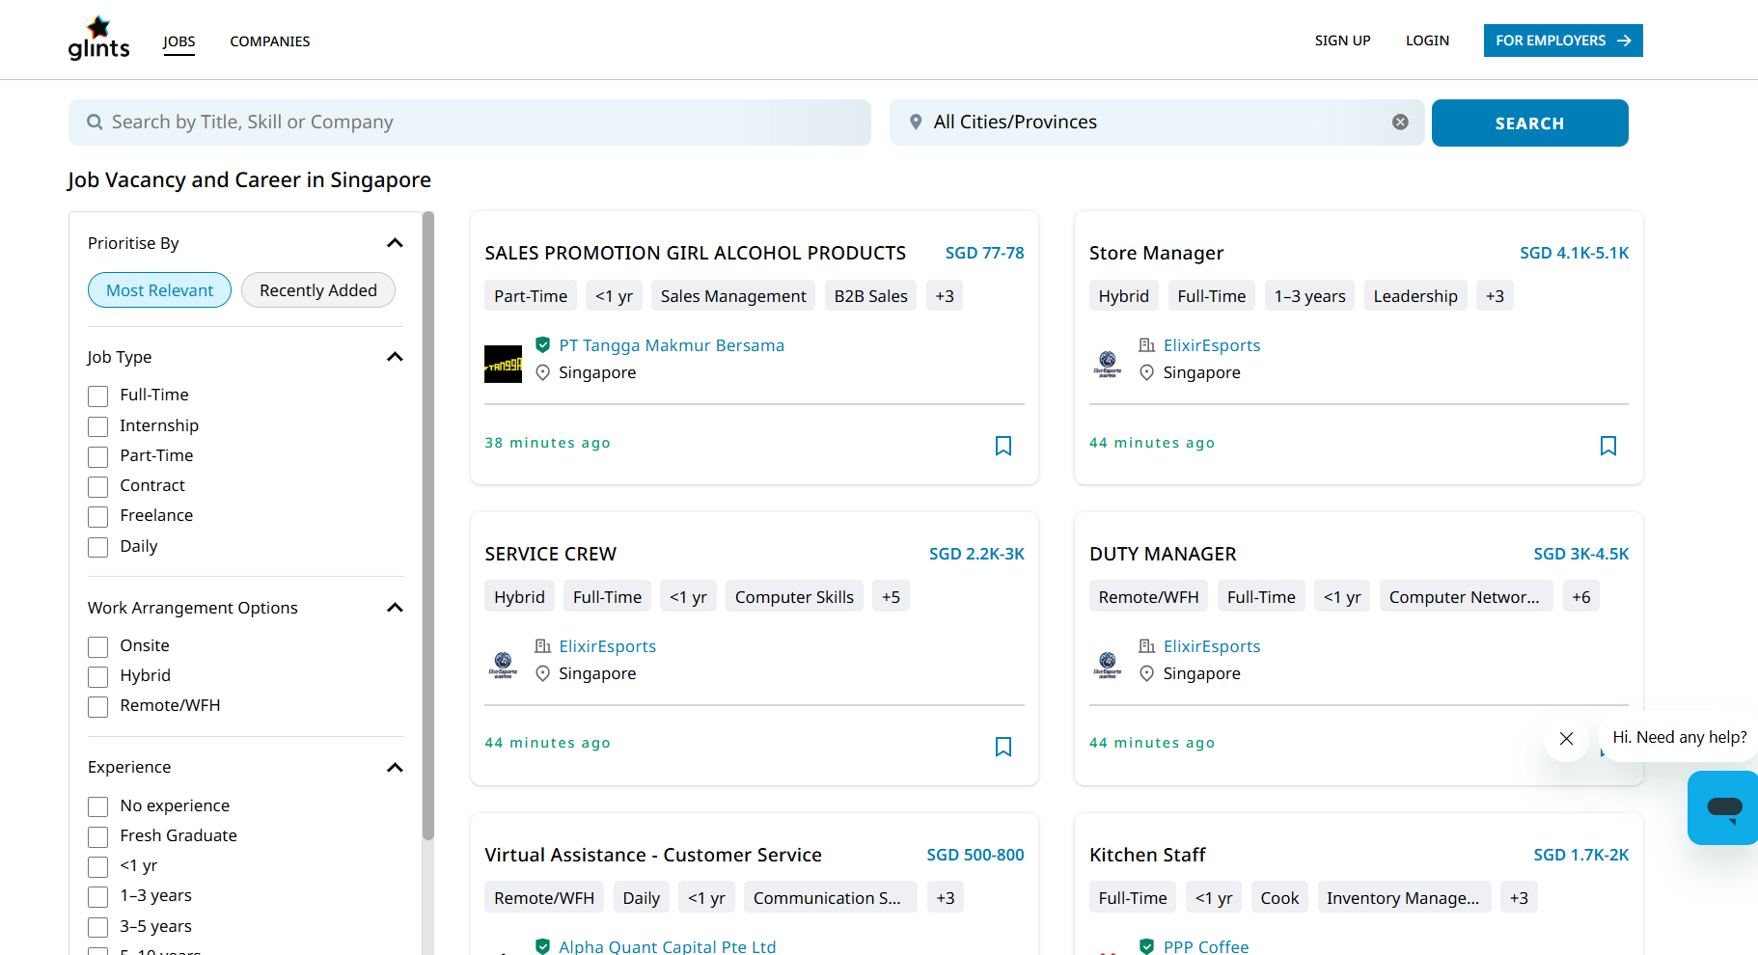Click verified badge next to Alpha Quant Capital
1758x955 pixels.
click(542, 946)
